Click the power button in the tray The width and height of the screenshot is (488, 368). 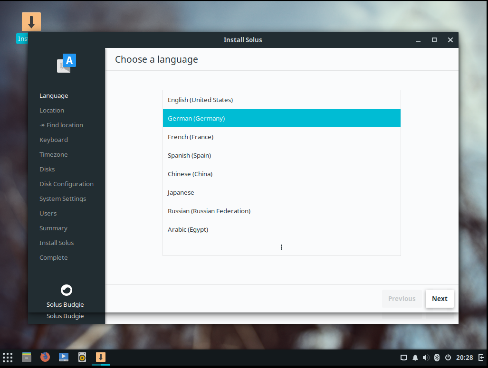448,358
